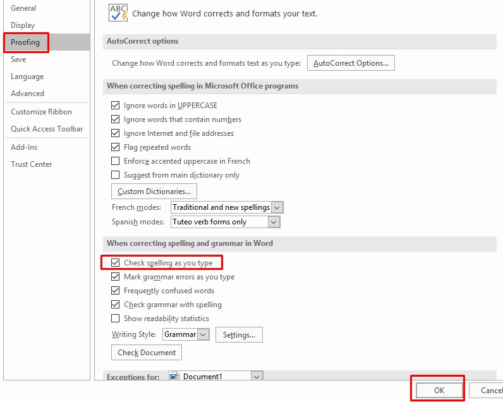This screenshot has height=402, width=503.
Task: Toggle Ignore words in UPPERCASE checkbox
Action: pyautogui.click(x=115, y=105)
